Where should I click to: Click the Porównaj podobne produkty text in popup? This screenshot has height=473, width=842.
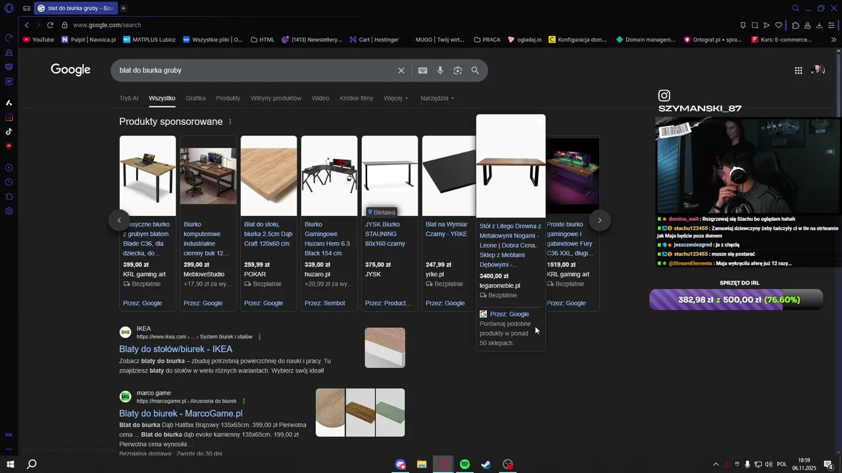tap(505, 333)
